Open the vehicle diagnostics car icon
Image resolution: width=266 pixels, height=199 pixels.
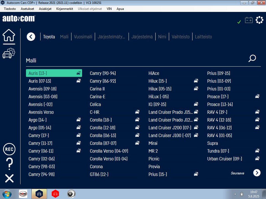(x=9, y=53)
